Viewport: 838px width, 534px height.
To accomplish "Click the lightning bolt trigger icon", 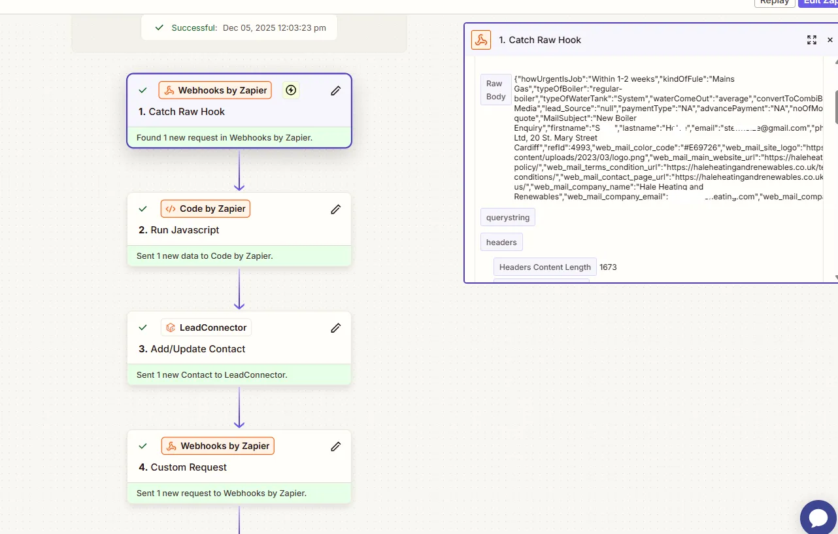I will pos(291,90).
